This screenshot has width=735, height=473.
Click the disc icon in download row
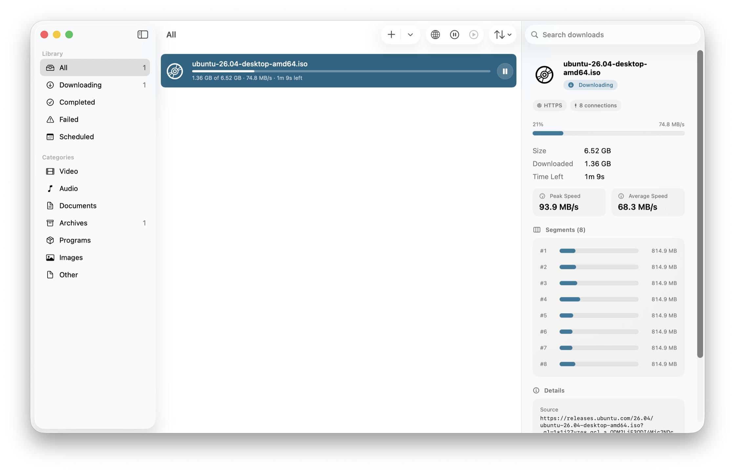[175, 71]
